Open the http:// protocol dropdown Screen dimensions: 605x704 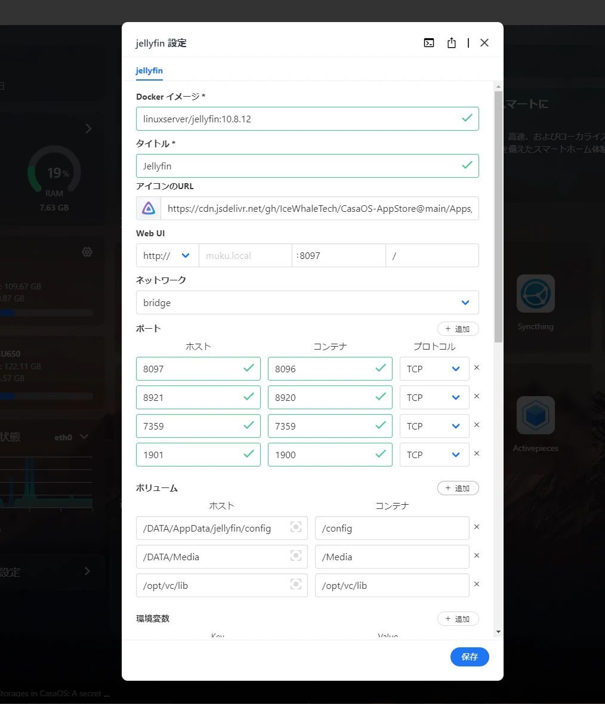point(168,255)
